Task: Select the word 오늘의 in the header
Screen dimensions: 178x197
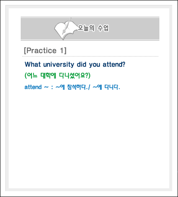Action: click(x=86, y=28)
